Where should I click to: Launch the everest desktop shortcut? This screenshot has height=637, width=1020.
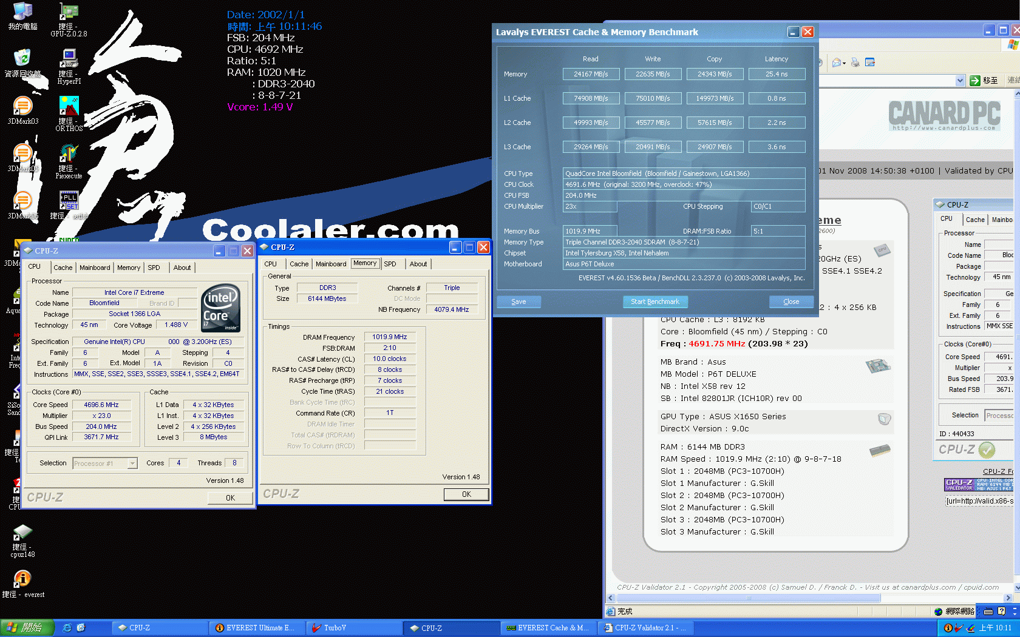[x=22, y=584]
